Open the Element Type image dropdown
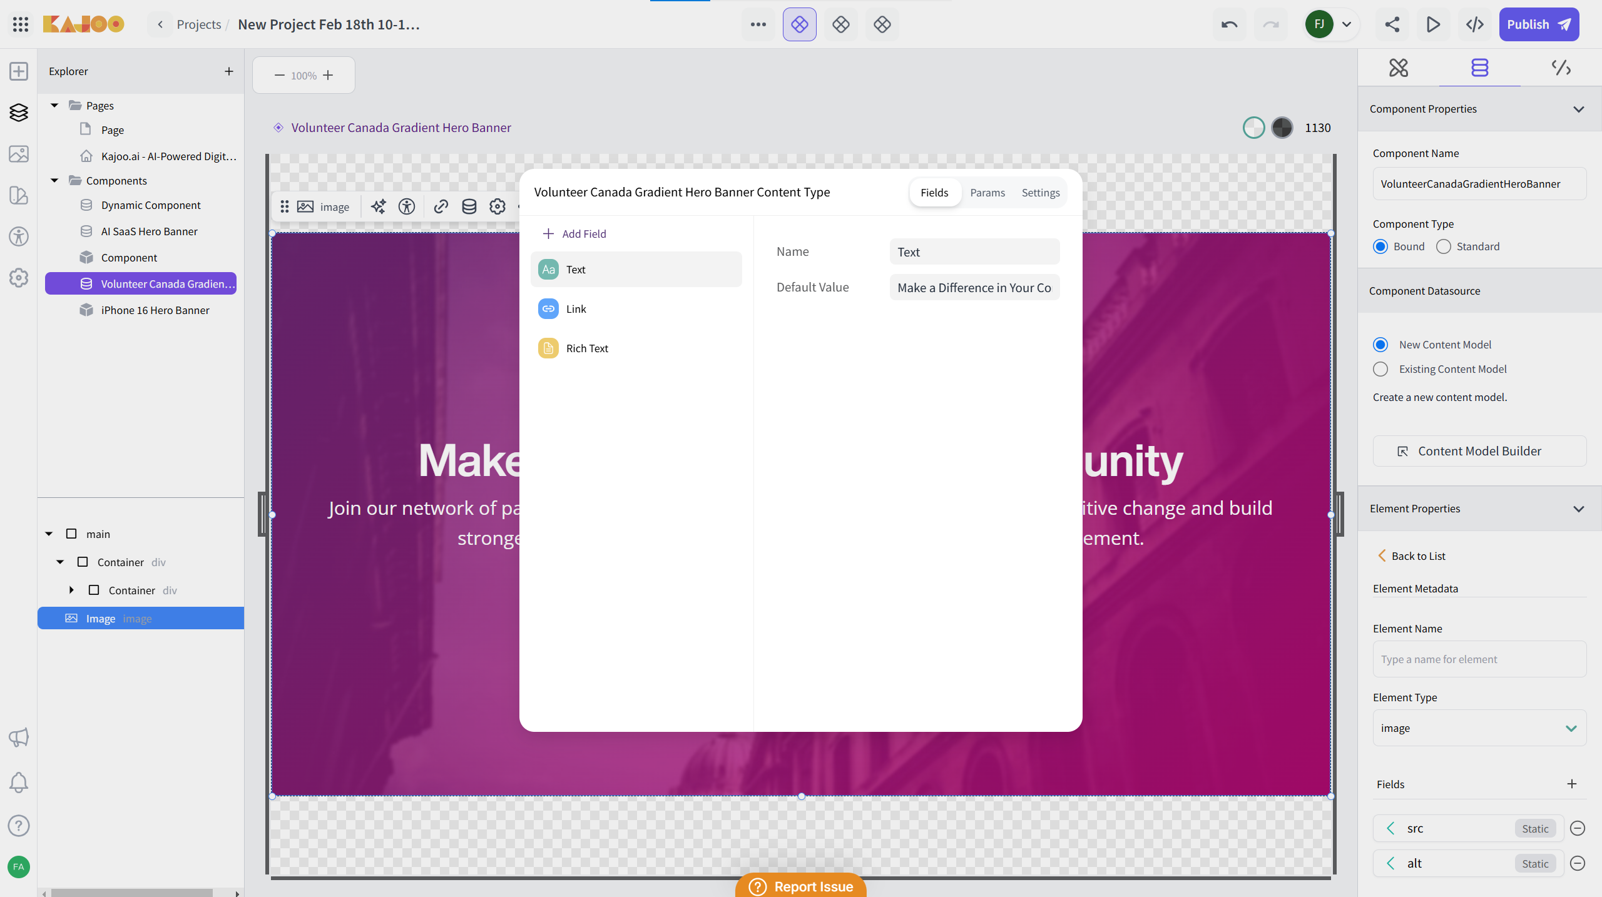The height and width of the screenshot is (897, 1602). tap(1479, 728)
